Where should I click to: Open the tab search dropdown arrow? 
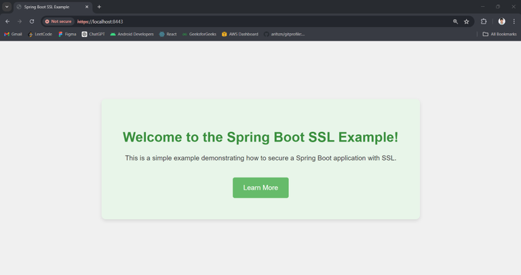[x=7, y=7]
